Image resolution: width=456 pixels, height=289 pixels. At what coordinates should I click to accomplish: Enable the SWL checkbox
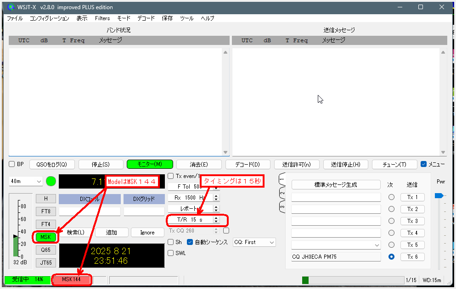pos(171,253)
